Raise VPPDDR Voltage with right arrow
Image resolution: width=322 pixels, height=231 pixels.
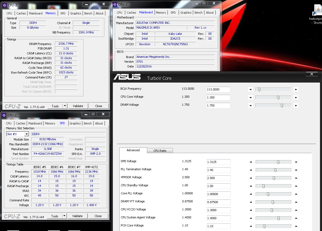click(x=296, y=178)
